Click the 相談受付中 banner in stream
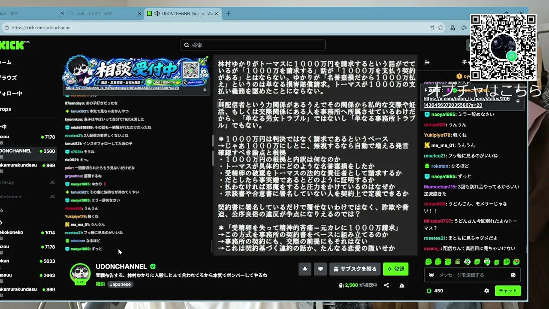 (136, 71)
